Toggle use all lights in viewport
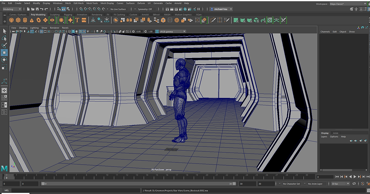This screenshot has height=194, width=370. pyautogui.click(x=87, y=31)
